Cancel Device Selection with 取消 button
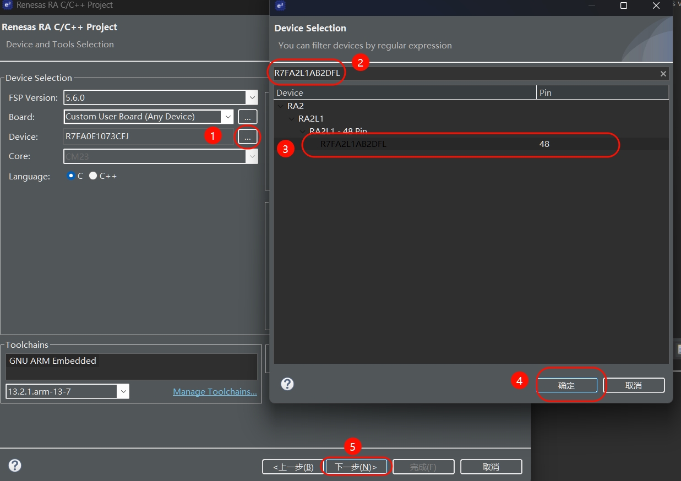Screen dimensions: 681x481 tap(634, 385)
